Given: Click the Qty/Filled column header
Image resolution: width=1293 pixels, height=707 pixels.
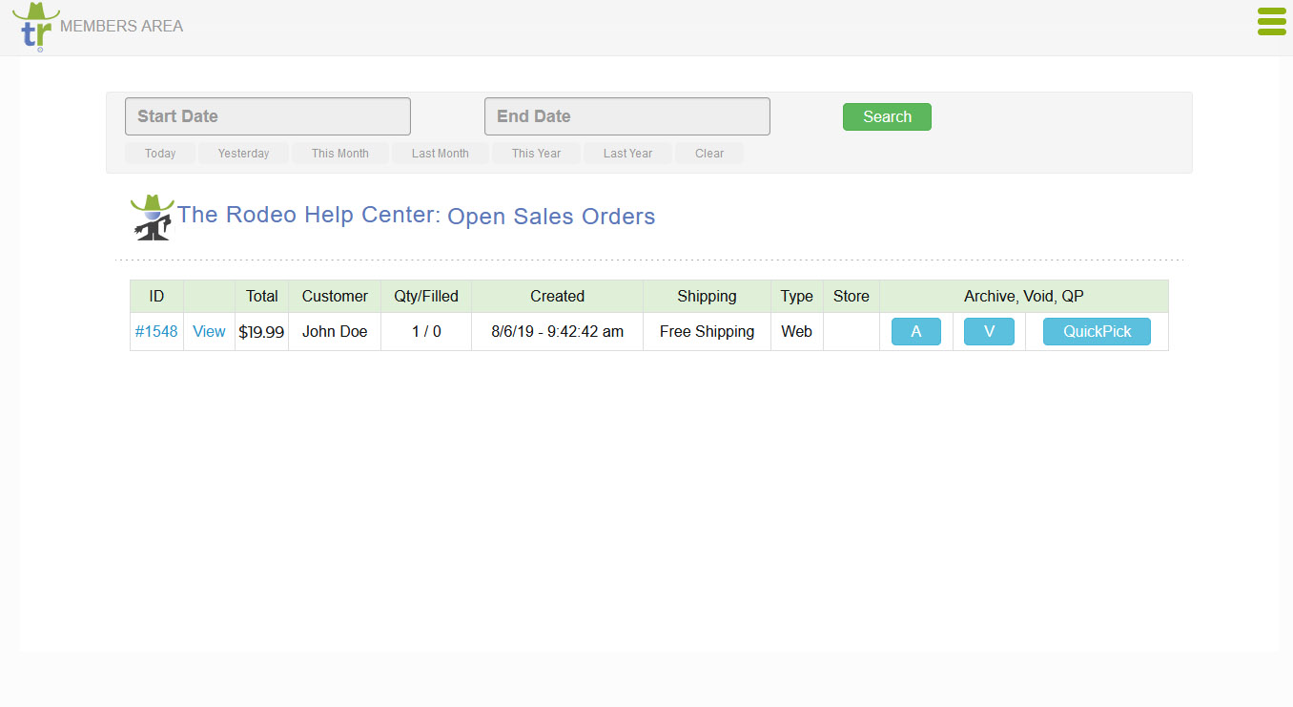Looking at the screenshot, I should tap(426, 297).
